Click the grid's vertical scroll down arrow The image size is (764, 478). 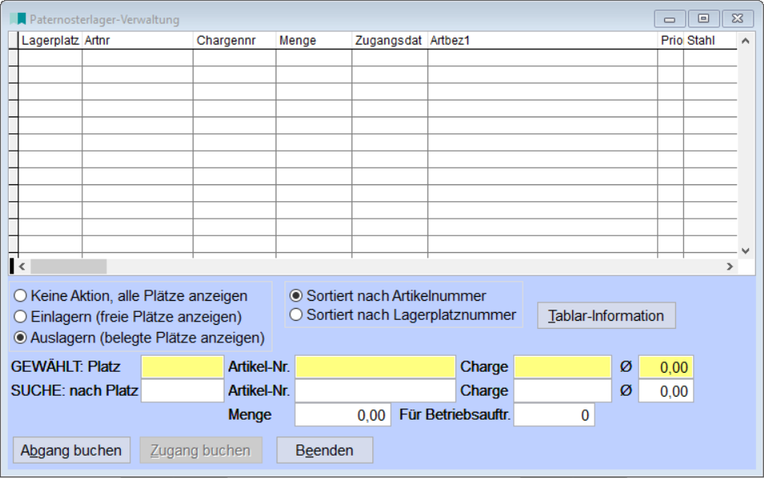[746, 250]
